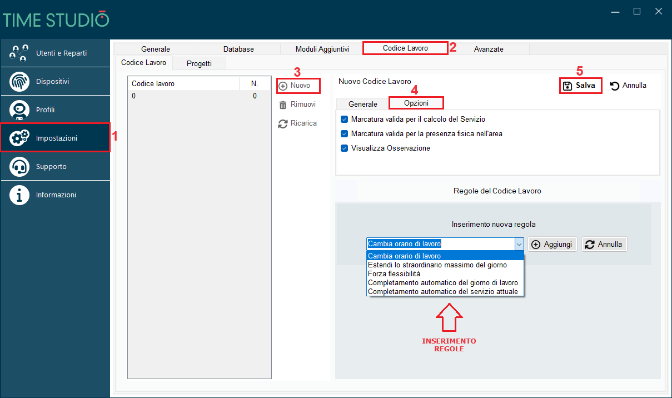672x398 pixels.
Task: Click the undo arrow icon beside top Annulla
Action: click(615, 86)
